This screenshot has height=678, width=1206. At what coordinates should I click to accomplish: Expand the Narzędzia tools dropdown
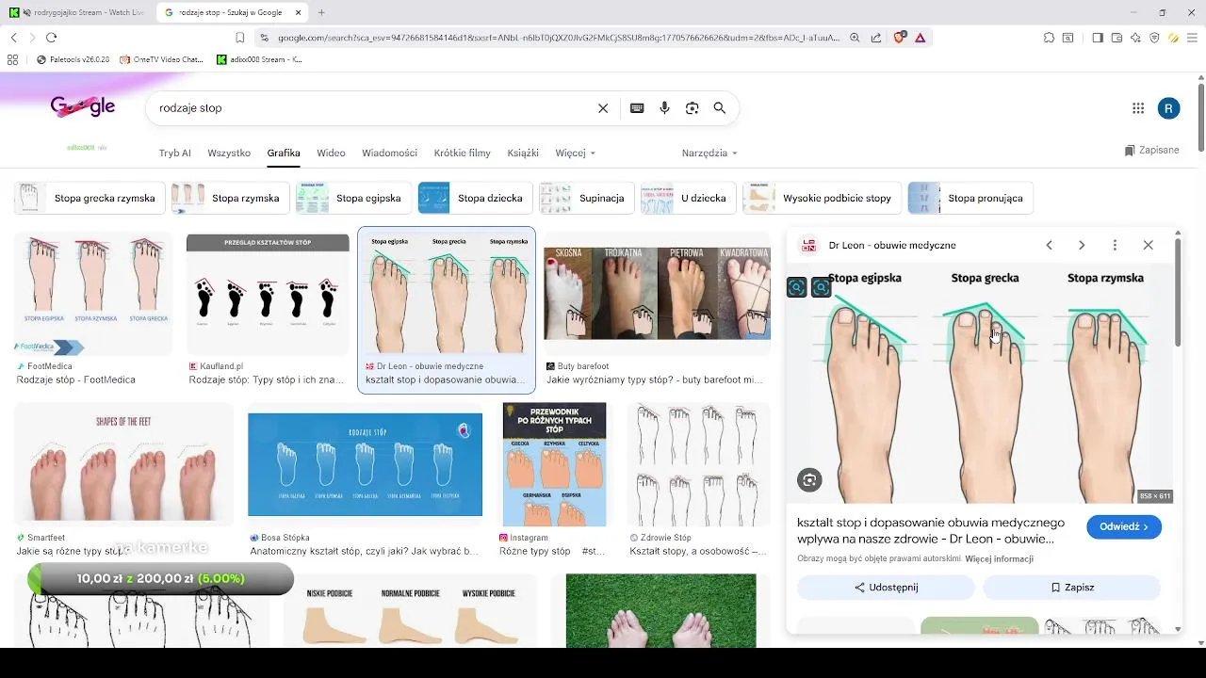(709, 153)
